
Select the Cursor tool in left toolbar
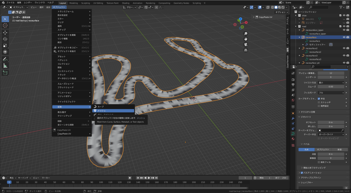click(5, 25)
